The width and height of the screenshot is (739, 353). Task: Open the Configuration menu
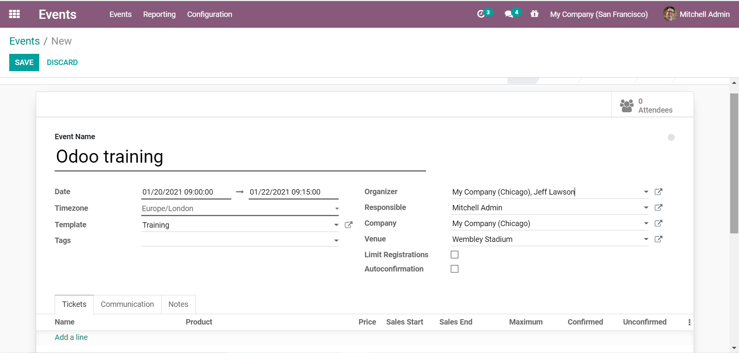pos(210,14)
